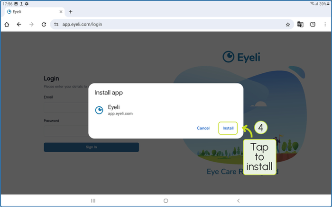332x207 pixels.
Task: Click the 17:56 clock
Action: point(8,4)
